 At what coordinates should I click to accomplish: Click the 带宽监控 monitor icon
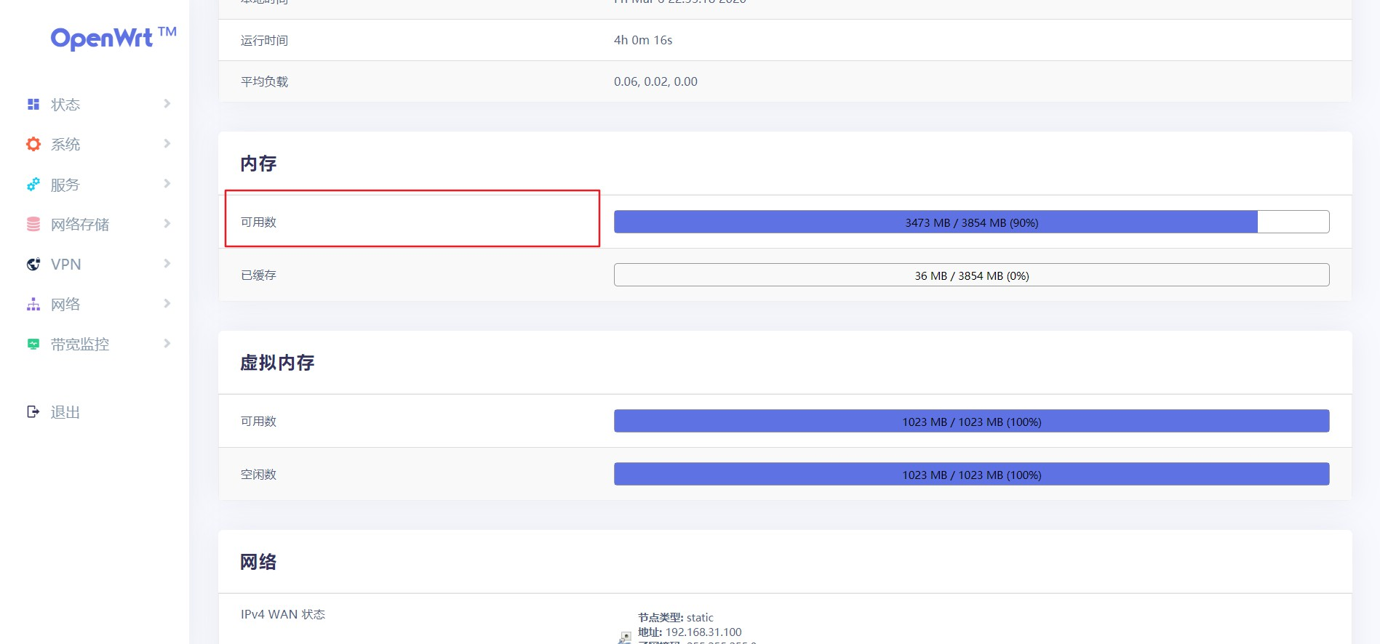[x=33, y=344]
